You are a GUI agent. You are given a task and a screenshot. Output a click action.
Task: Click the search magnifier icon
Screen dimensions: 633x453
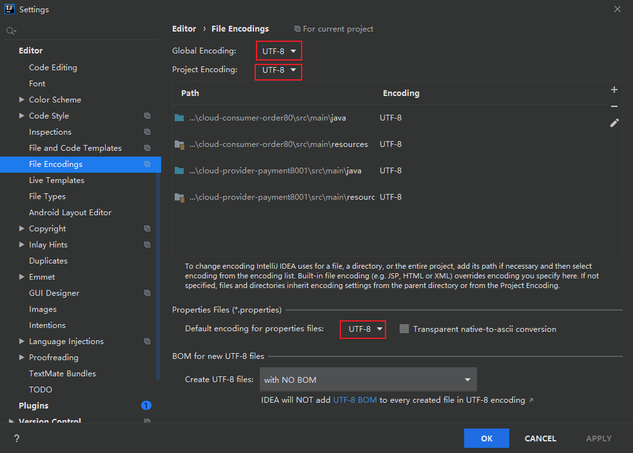pos(10,31)
